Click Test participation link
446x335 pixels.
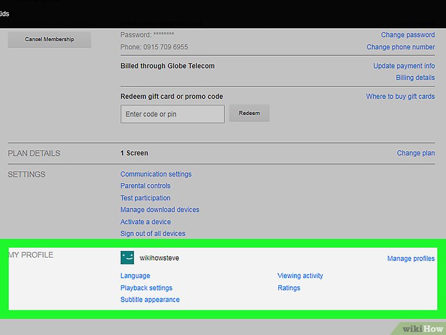[146, 198]
